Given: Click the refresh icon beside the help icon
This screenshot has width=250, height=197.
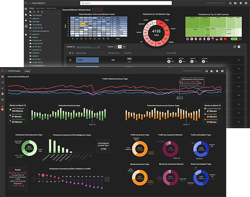Looking at the screenshot, I should tap(235, 47).
